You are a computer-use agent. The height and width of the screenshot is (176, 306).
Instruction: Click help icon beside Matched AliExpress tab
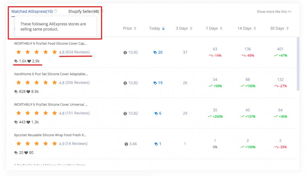tap(56, 11)
